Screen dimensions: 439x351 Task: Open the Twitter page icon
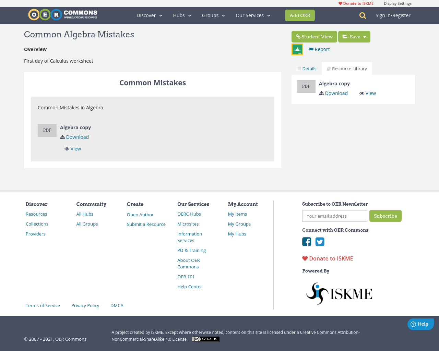[x=320, y=242]
